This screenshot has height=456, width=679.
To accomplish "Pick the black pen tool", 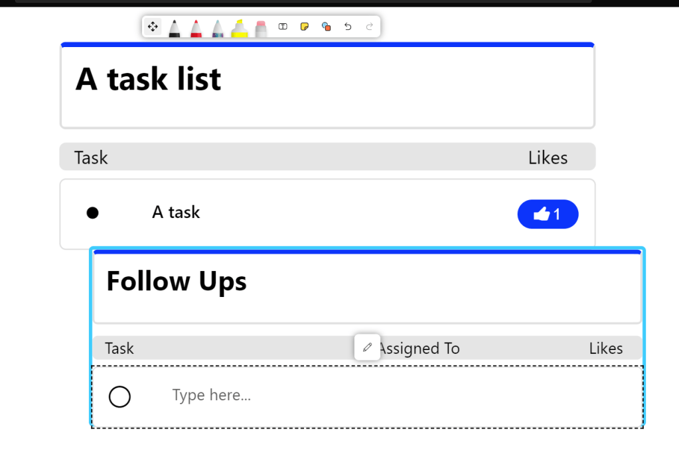I will pyautogui.click(x=174, y=28).
